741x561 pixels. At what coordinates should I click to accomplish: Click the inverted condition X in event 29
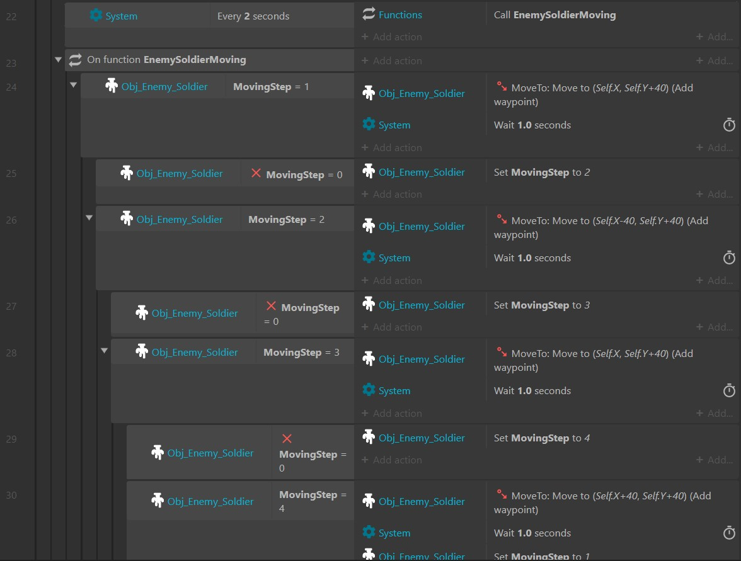click(x=287, y=438)
